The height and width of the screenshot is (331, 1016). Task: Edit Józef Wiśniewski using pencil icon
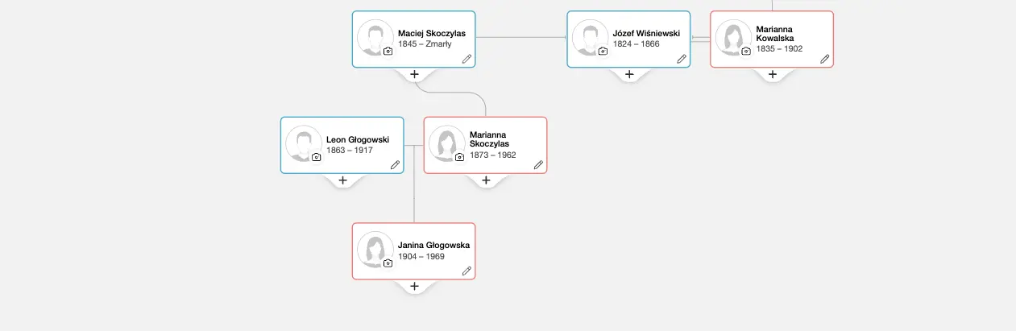tap(682, 59)
